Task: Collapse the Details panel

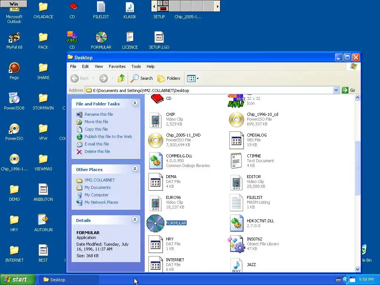Action: pyautogui.click(x=135, y=220)
